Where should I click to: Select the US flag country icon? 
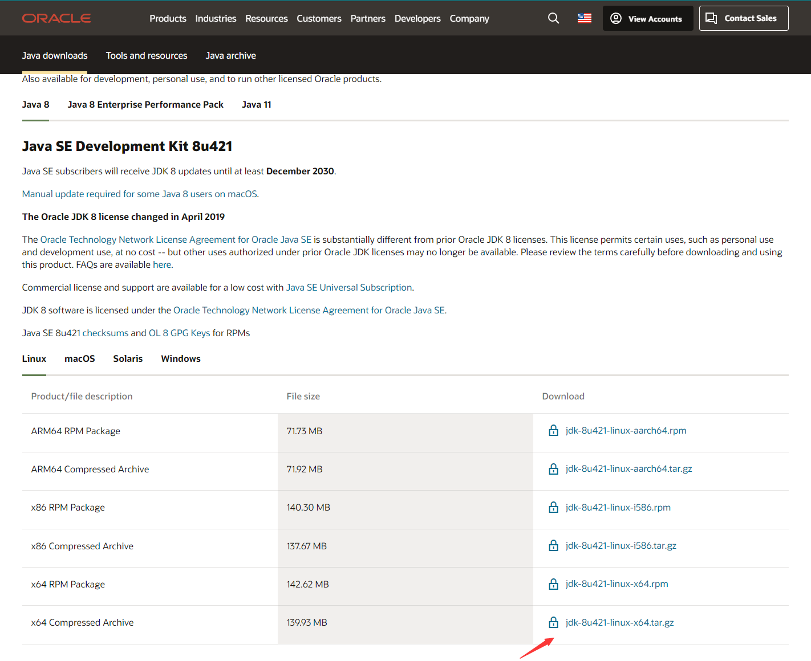(x=585, y=18)
